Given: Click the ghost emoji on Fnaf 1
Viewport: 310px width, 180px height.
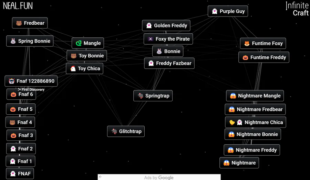Looking at the screenshot, I should [x=13, y=161].
